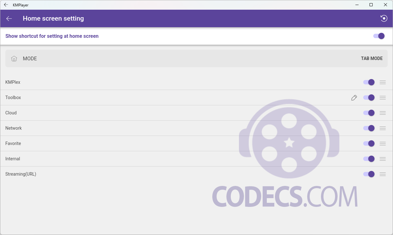Click the Favorite row label
The image size is (393, 235).
click(13, 143)
